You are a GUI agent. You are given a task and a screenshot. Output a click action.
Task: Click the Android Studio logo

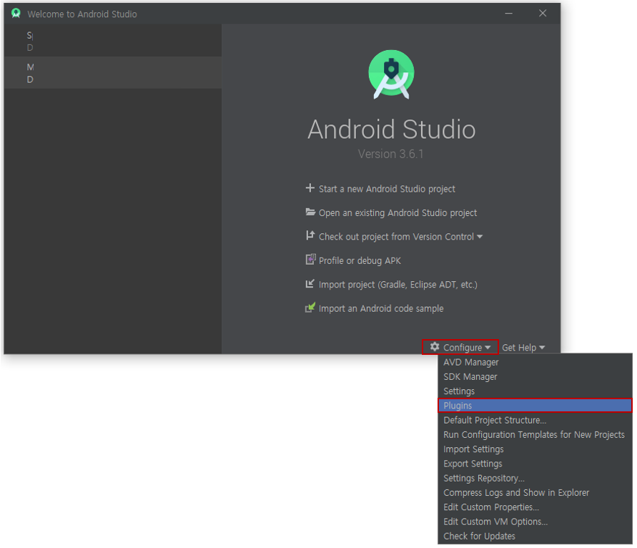tap(391, 74)
